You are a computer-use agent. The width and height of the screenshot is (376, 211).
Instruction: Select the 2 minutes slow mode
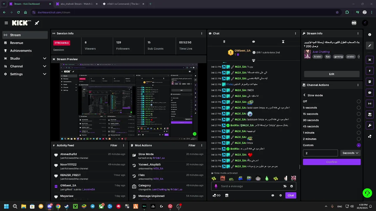pos(359,139)
